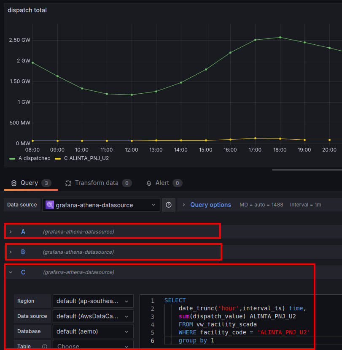The image size is (342, 350).
Task: Click the date_trunc line in SQL editor
Action: (x=242, y=308)
